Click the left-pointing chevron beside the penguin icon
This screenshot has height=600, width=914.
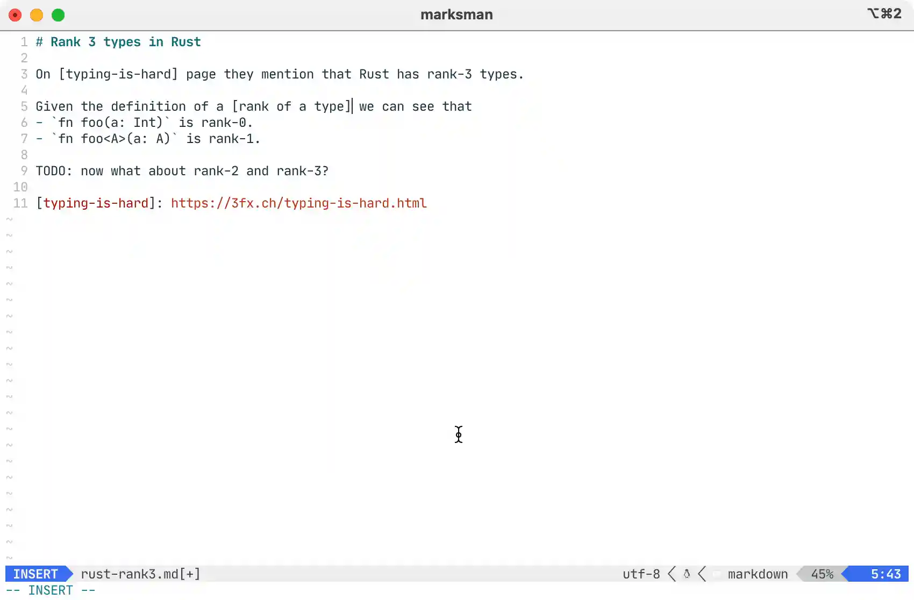(672, 574)
